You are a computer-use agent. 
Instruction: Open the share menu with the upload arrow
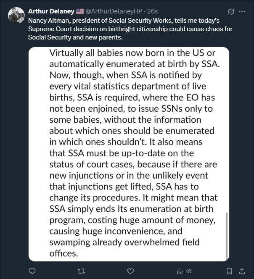pyautogui.click(x=242, y=271)
